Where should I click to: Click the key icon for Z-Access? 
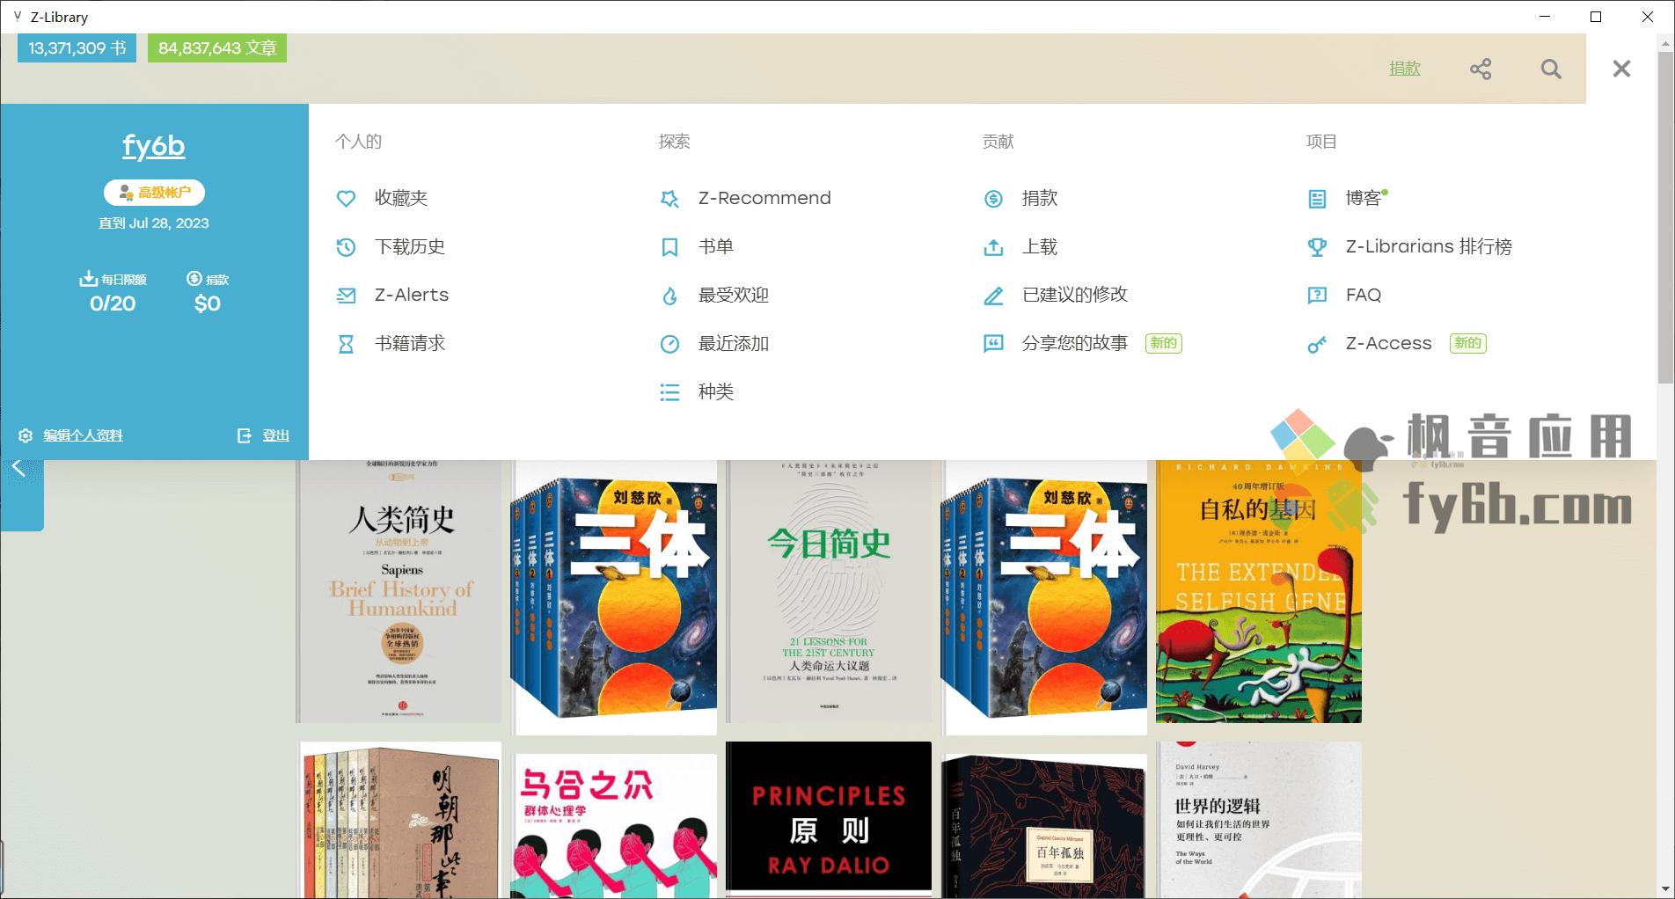pyautogui.click(x=1317, y=344)
